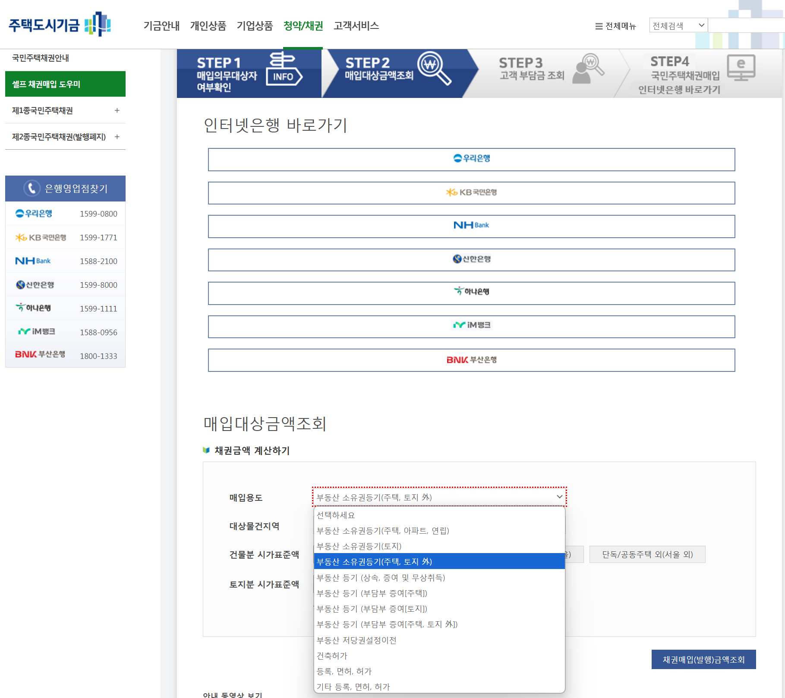Select 셀프 채권매입 도우미 sidebar item

65,84
